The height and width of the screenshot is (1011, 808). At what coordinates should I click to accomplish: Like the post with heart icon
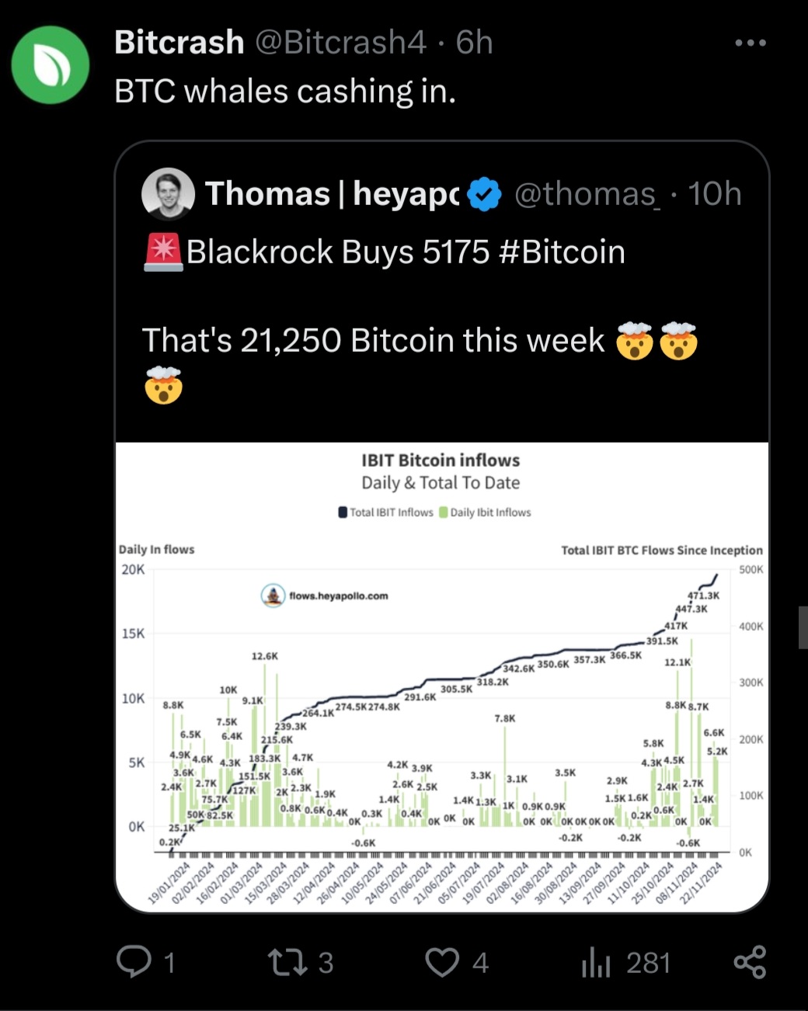pyautogui.click(x=442, y=963)
